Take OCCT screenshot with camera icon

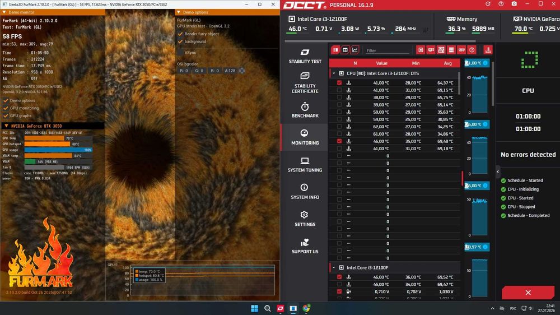(514, 4)
